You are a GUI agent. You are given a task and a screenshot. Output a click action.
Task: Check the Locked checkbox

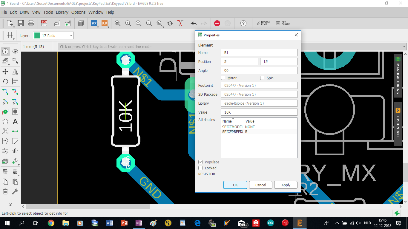200,168
